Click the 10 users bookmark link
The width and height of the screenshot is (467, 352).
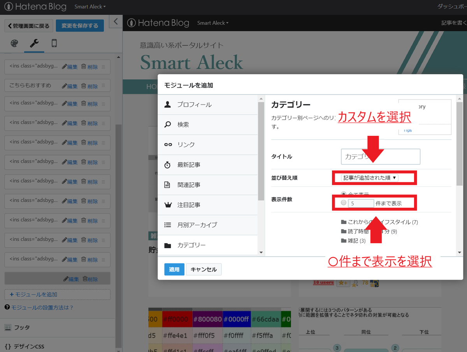coord(323,282)
